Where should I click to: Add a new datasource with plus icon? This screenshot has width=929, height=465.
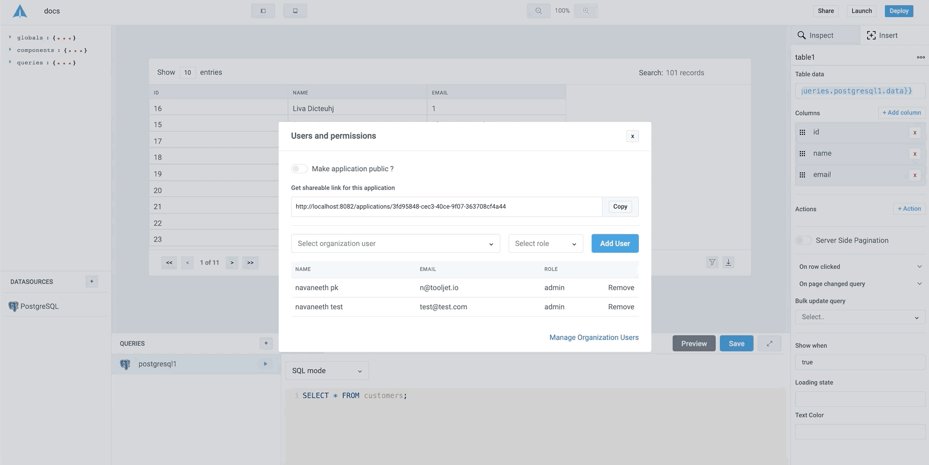click(x=92, y=281)
